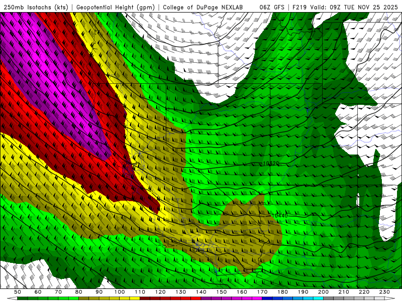Click the 100 value on the color scale
Viewport: 402px width, 301px height.
click(x=120, y=292)
